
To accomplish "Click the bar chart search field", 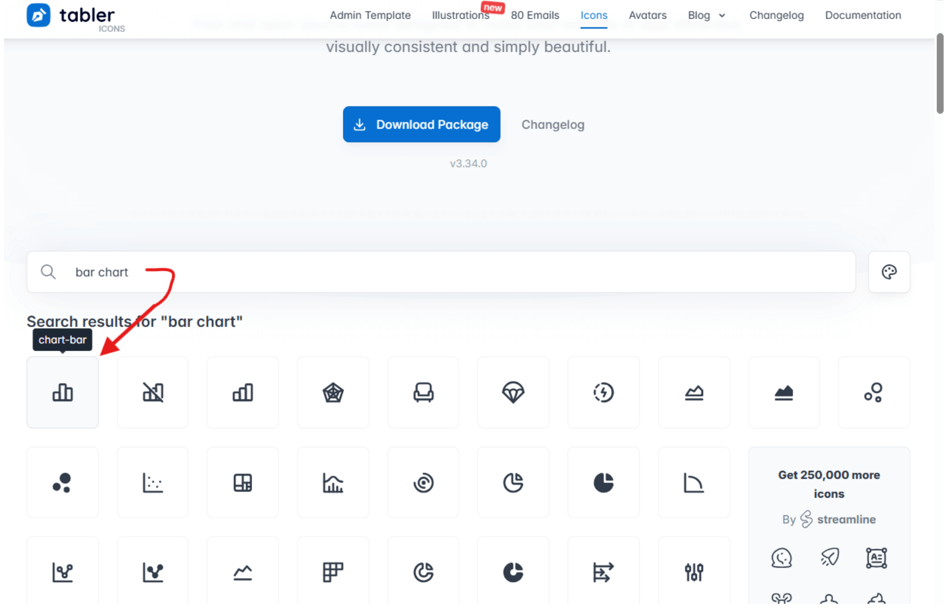I will point(441,272).
